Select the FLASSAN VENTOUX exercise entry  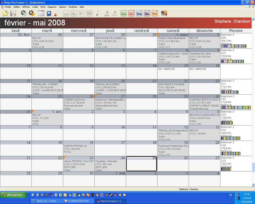(204, 99)
